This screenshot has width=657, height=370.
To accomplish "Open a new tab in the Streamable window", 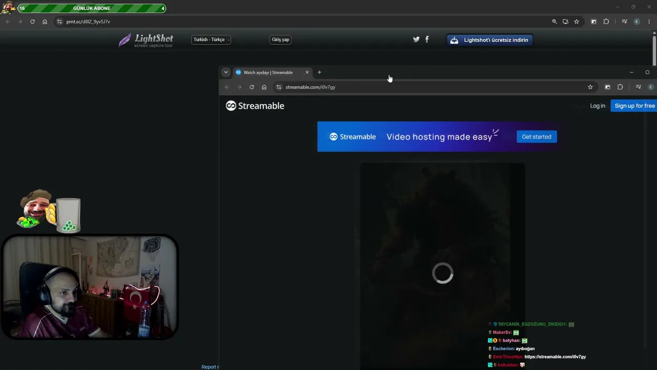I will 319,72.
